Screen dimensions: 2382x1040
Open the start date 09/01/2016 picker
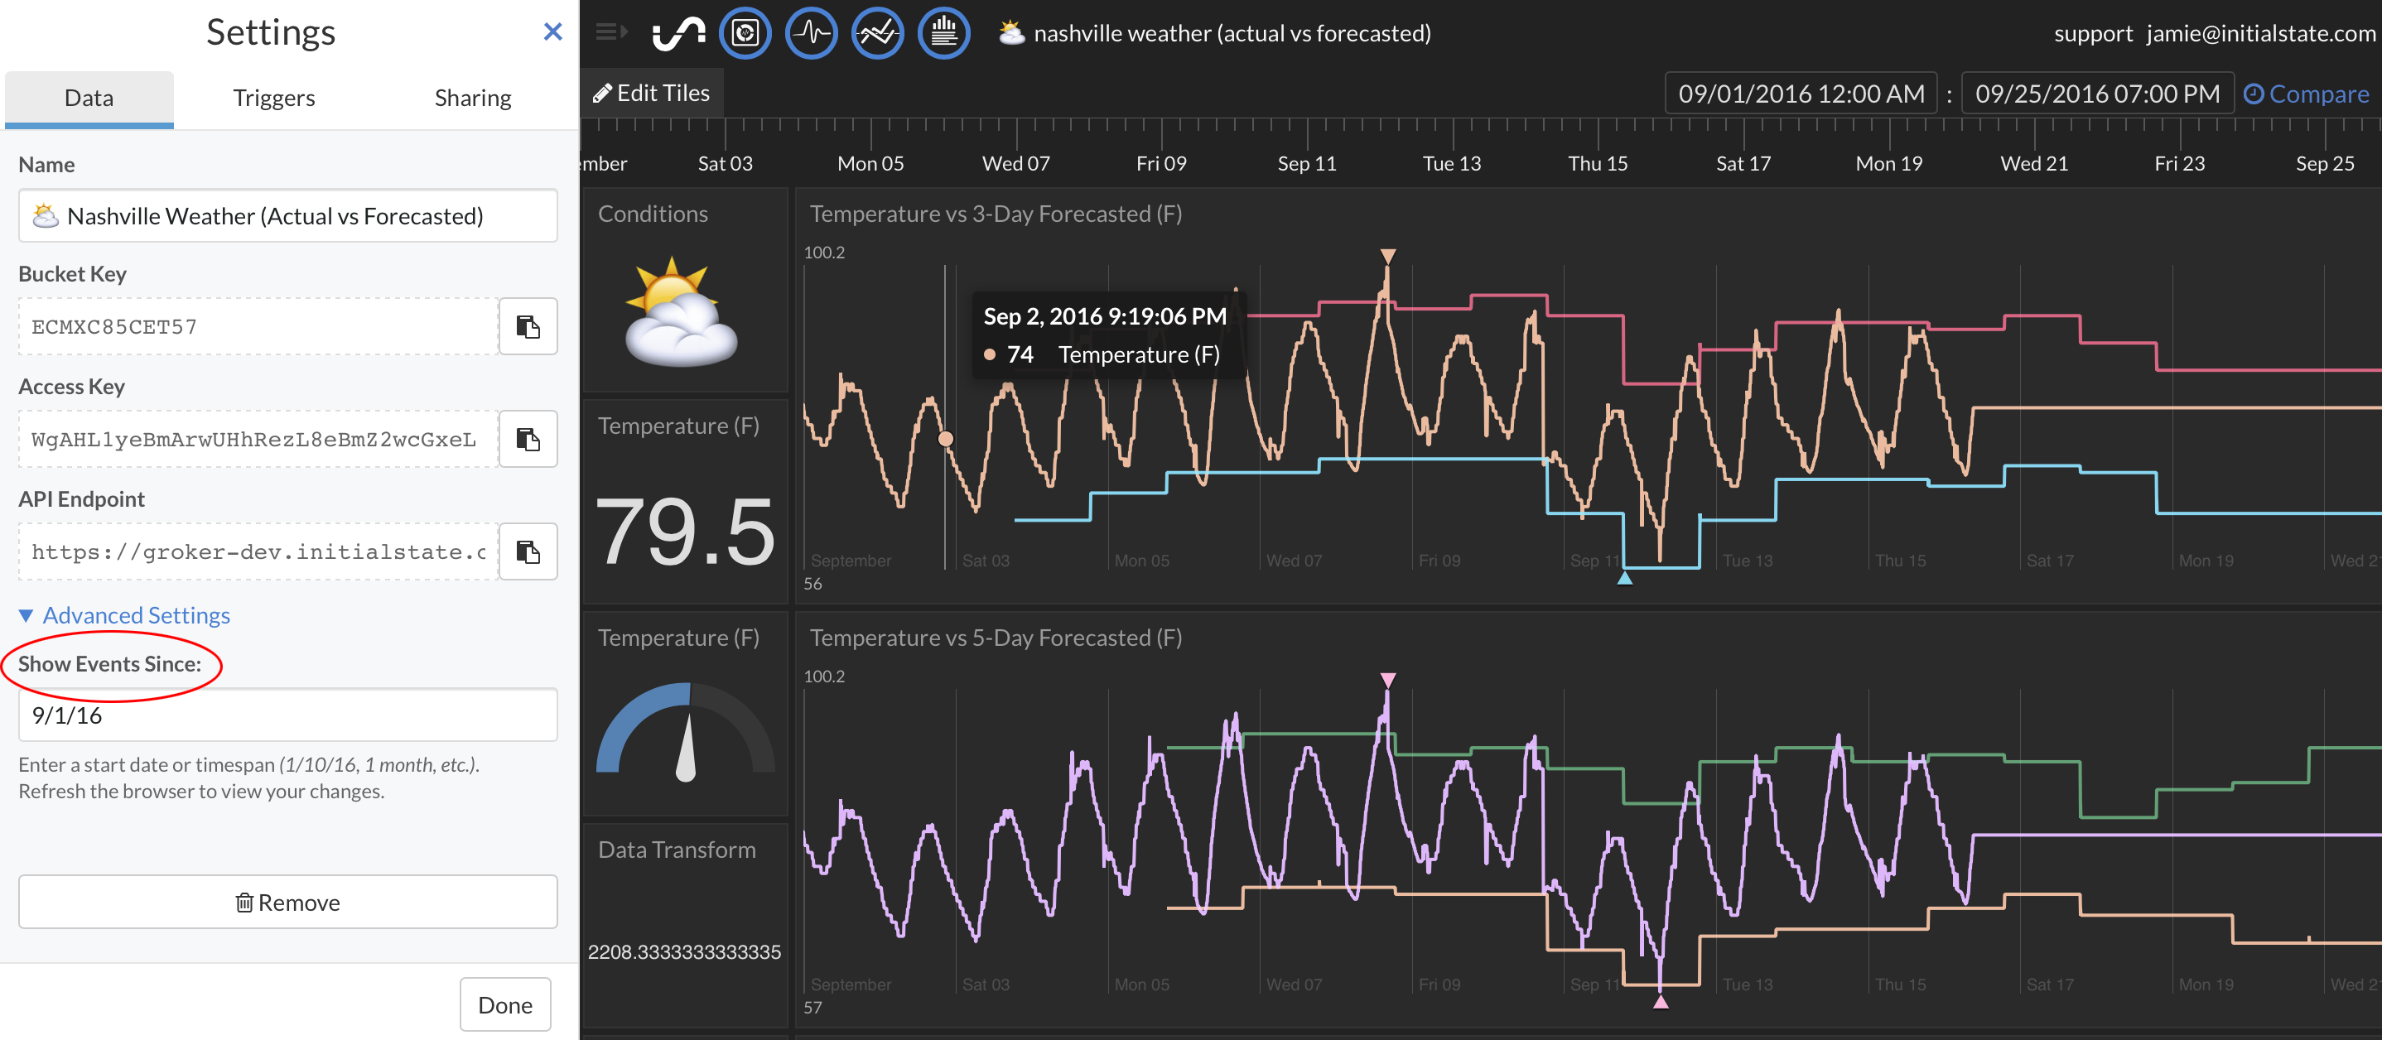[1801, 94]
